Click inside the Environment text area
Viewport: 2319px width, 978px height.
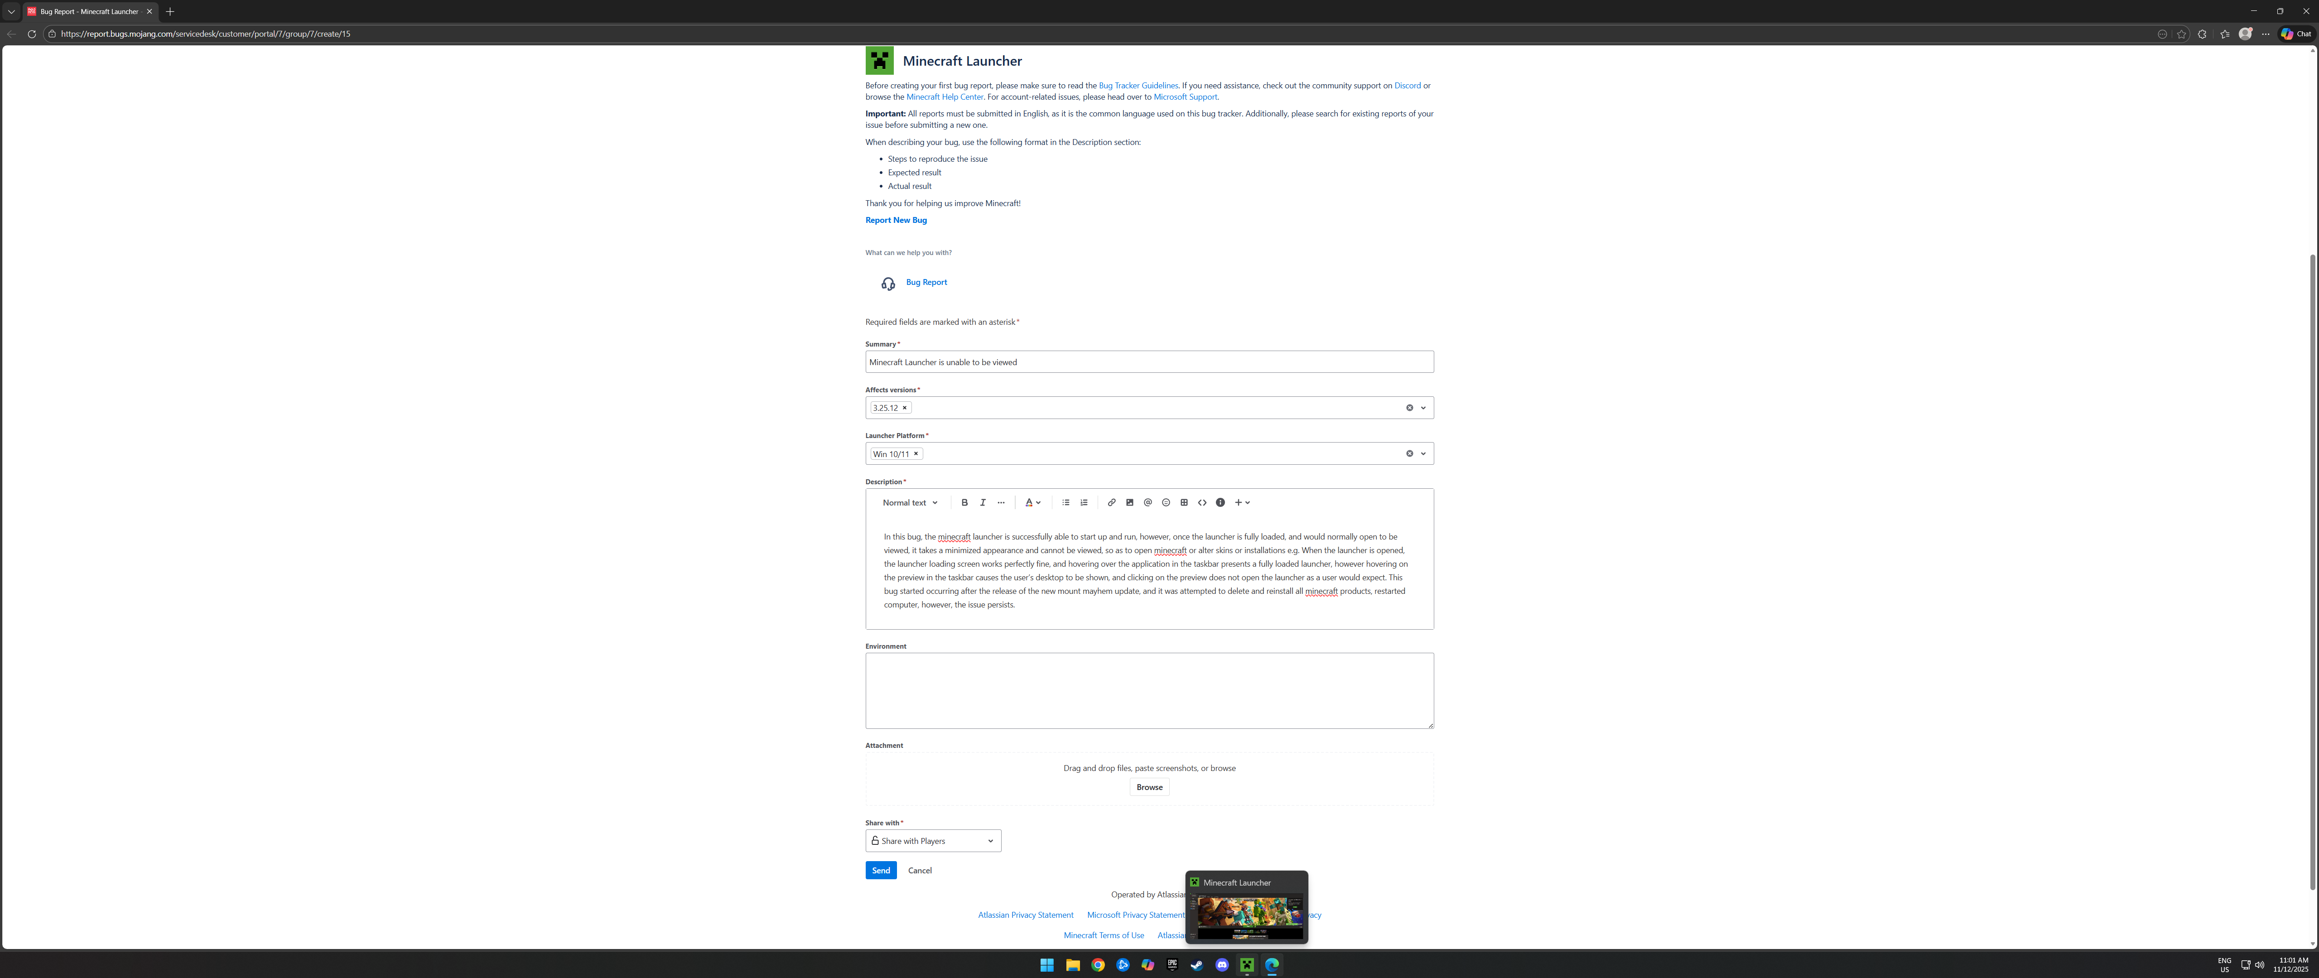[1149, 690]
